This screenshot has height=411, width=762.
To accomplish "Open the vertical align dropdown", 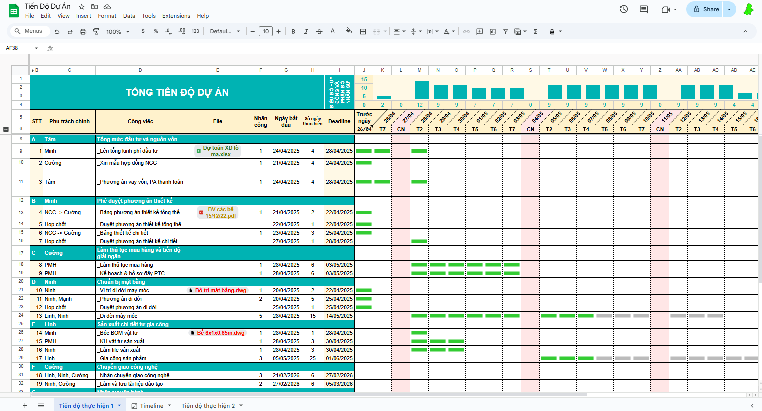I will (x=415, y=31).
